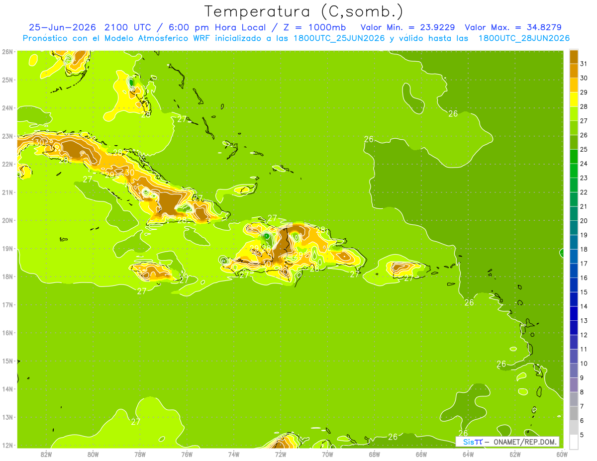Viewport: 597px width, 461px height.
Task: Click the latitude label "19N"
Action: [7, 248]
